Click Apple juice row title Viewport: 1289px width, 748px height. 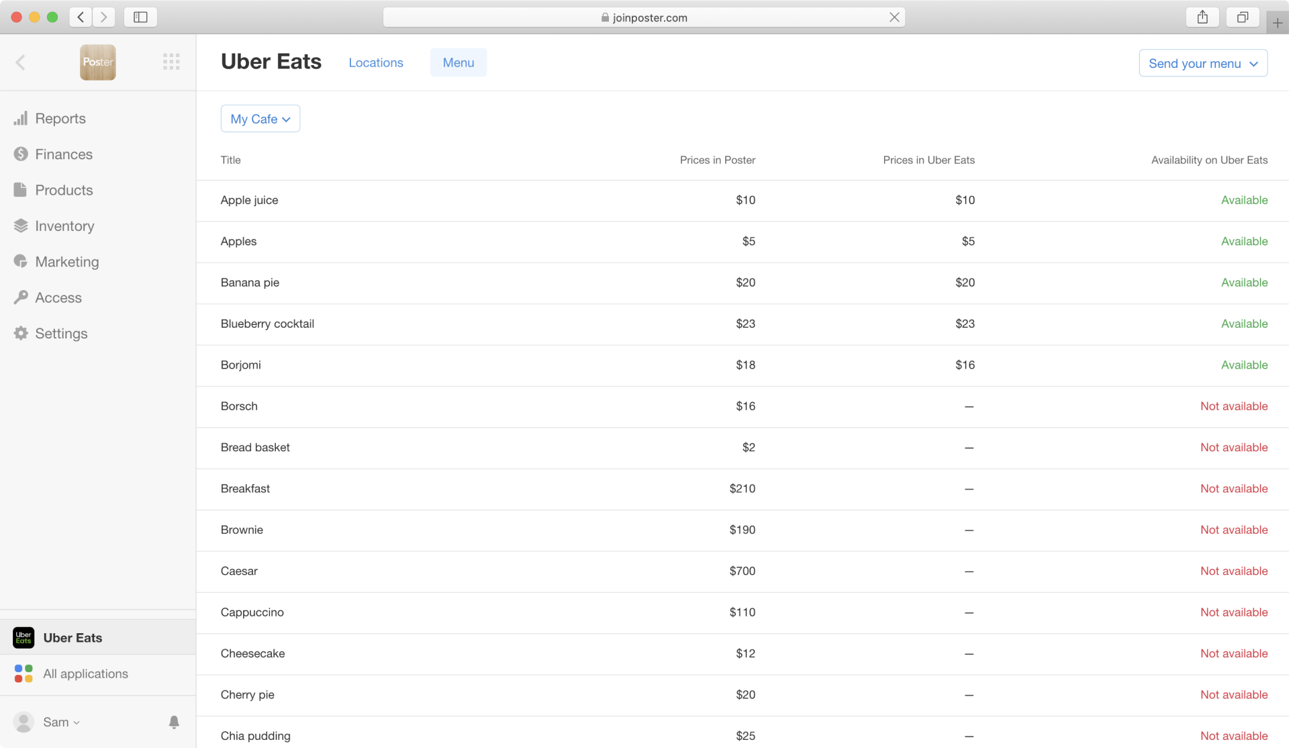click(249, 200)
